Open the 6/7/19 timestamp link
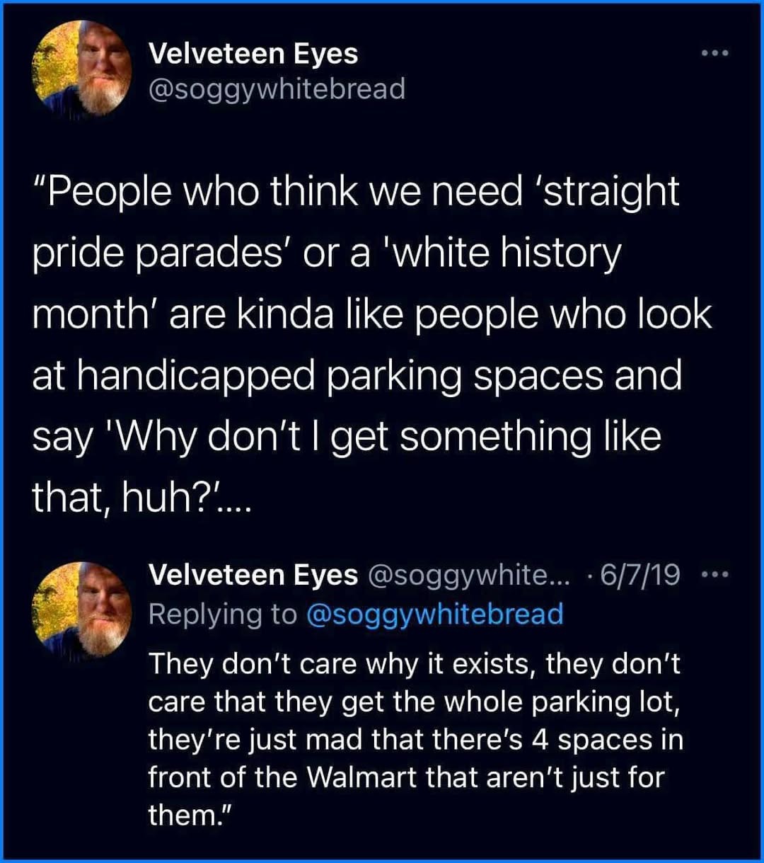Screen dimensions: 764x863 (x=639, y=575)
